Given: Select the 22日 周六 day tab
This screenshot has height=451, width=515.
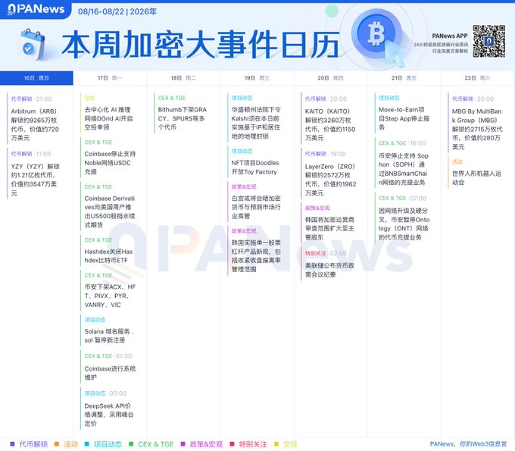Looking at the screenshot, I should point(478,78).
